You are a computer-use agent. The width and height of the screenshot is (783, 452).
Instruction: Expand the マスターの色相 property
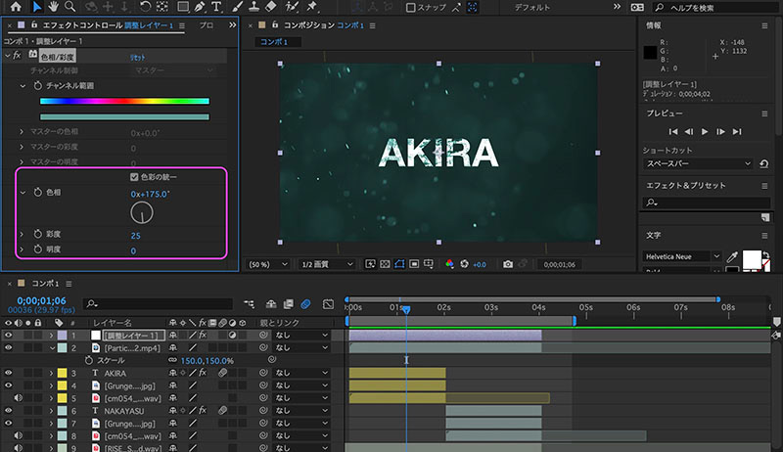(22, 132)
